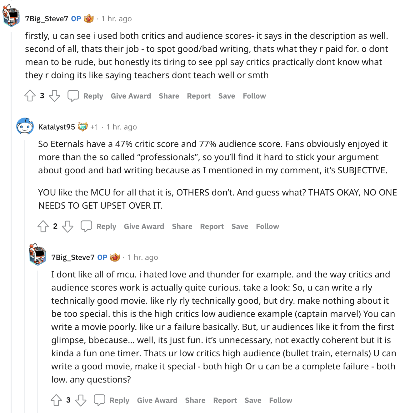
Task: Upvote the last 7Big_Steve7 comment
Action: pyautogui.click(x=56, y=400)
